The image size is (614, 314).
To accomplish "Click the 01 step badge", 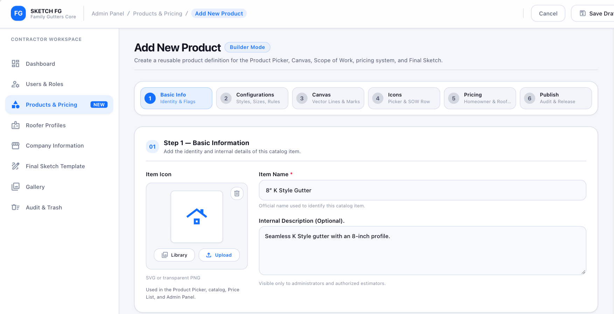I will [x=152, y=147].
